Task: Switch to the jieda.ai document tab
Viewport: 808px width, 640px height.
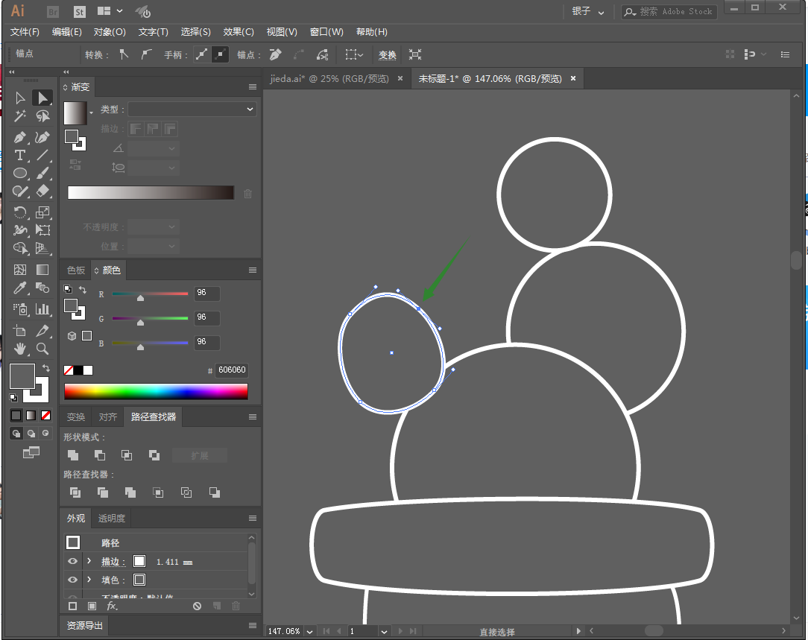Action: point(329,78)
